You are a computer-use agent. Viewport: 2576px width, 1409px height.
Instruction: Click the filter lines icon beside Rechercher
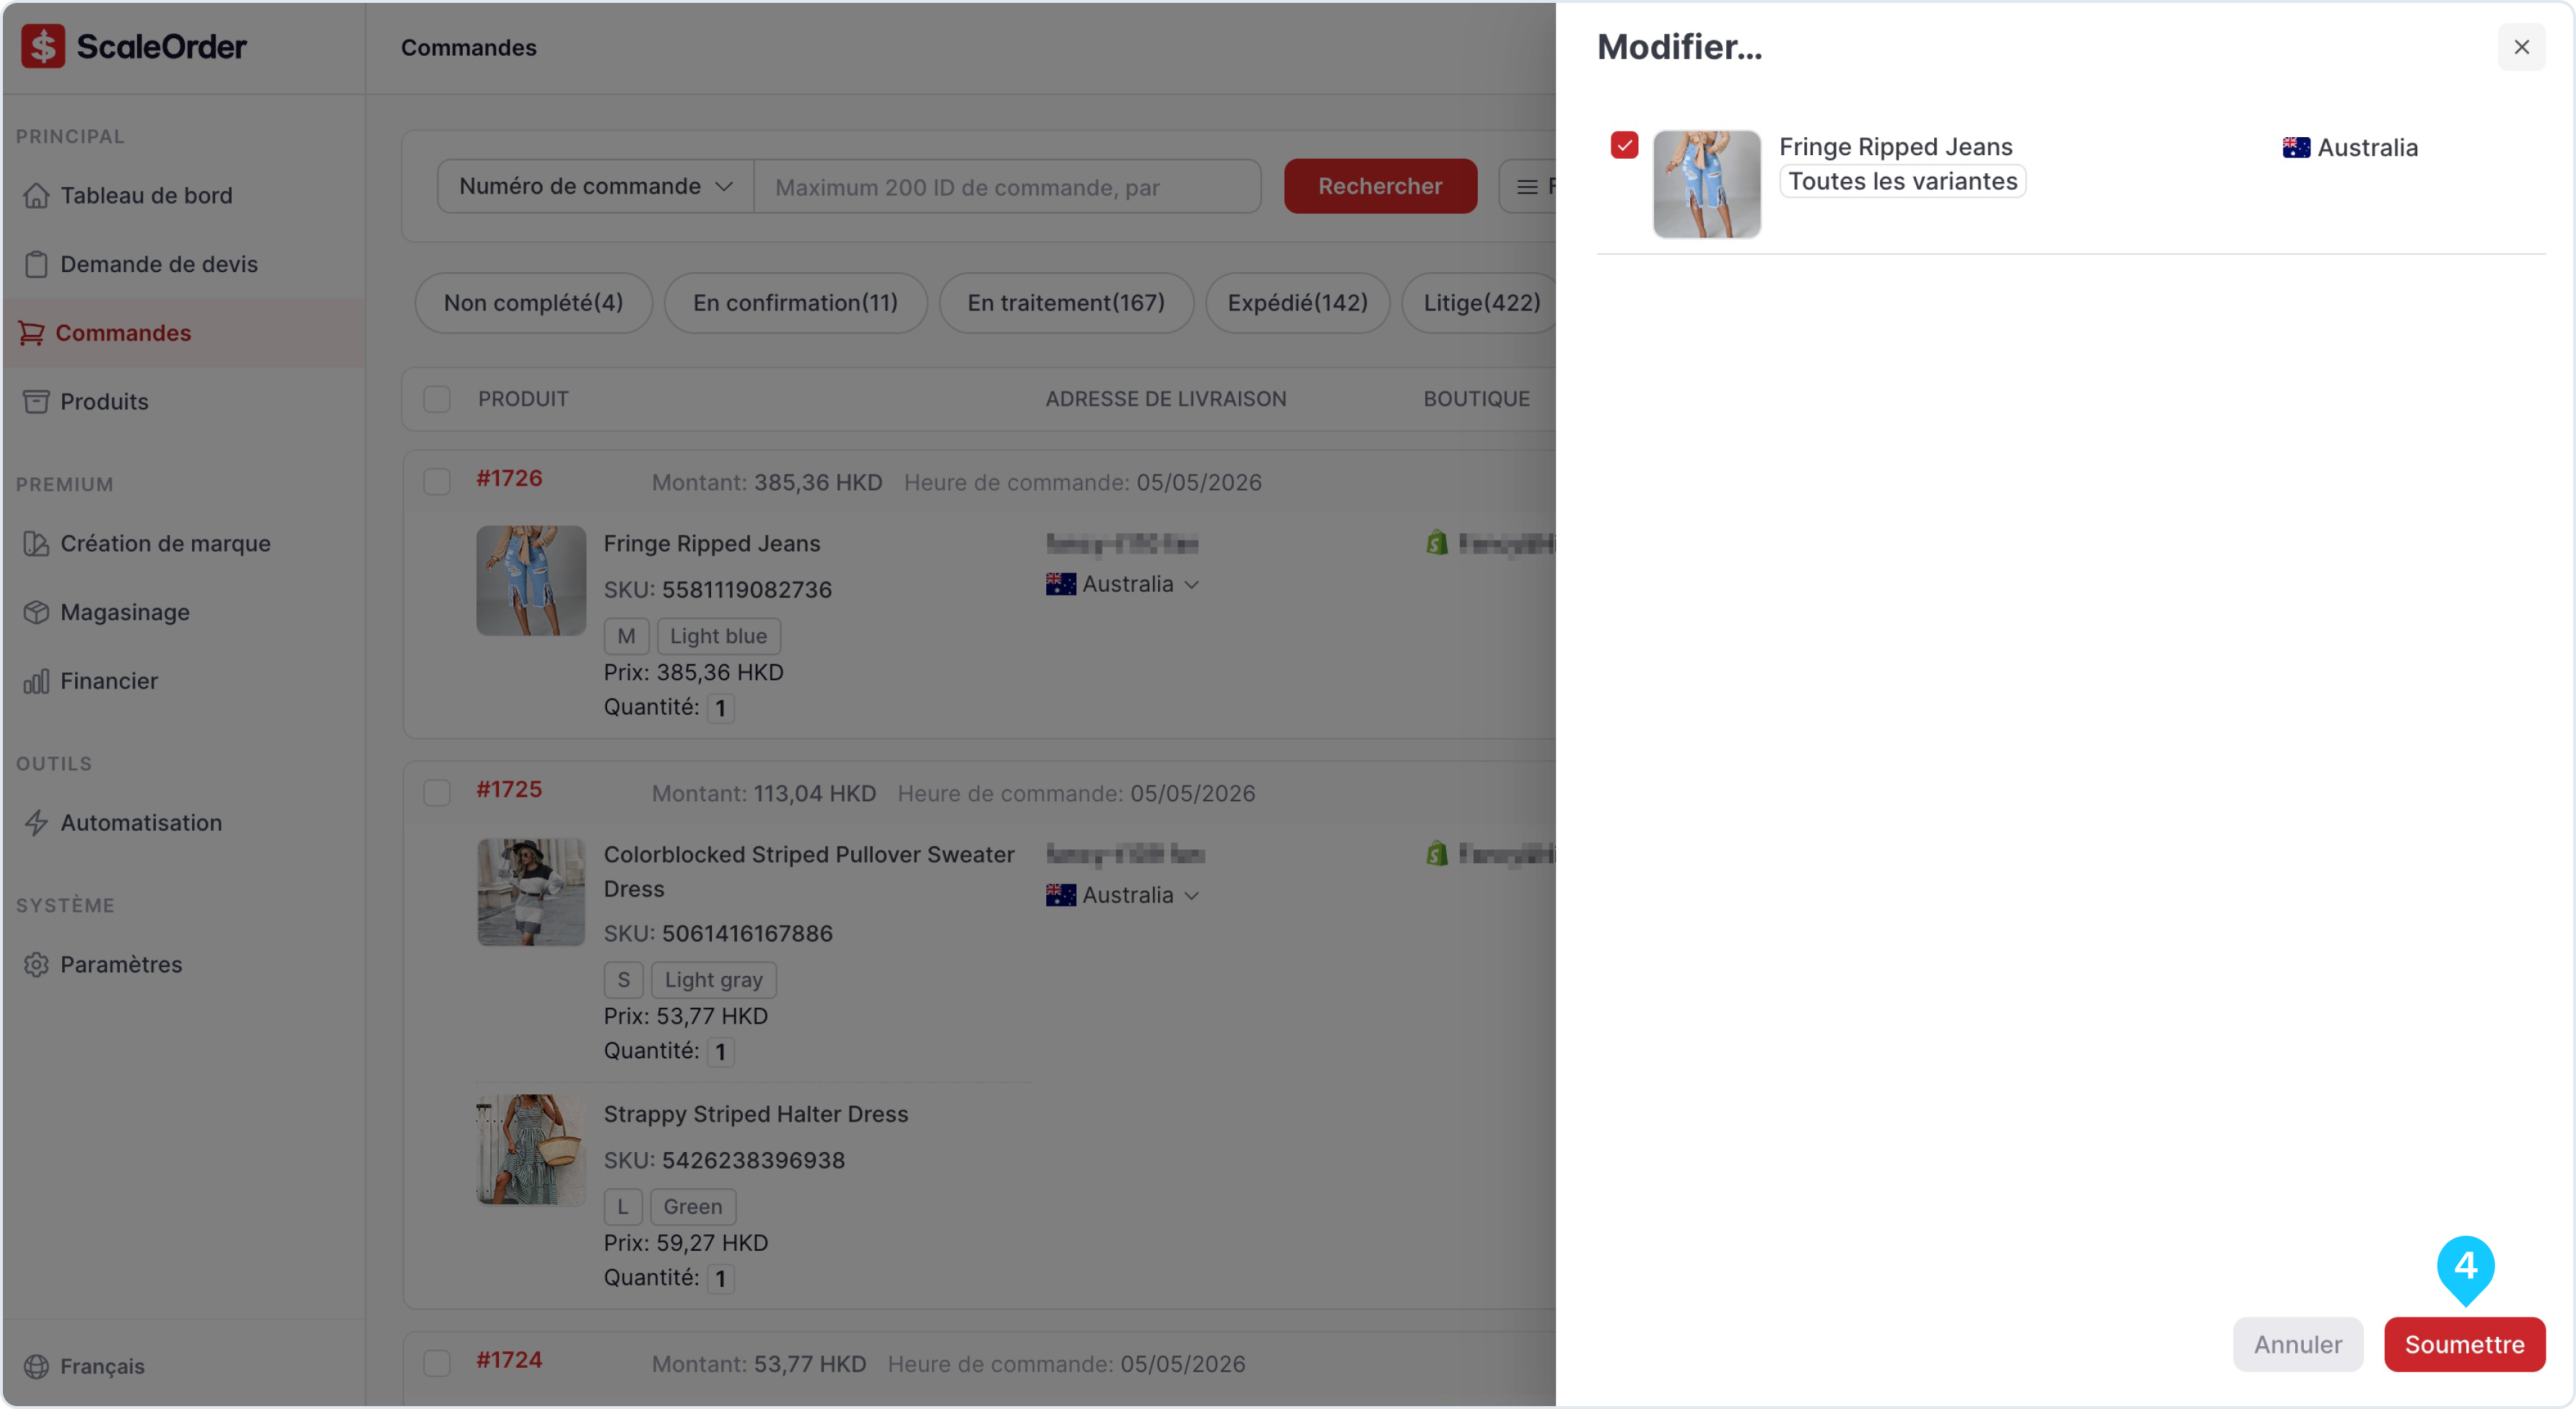pyautogui.click(x=1527, y=186)
